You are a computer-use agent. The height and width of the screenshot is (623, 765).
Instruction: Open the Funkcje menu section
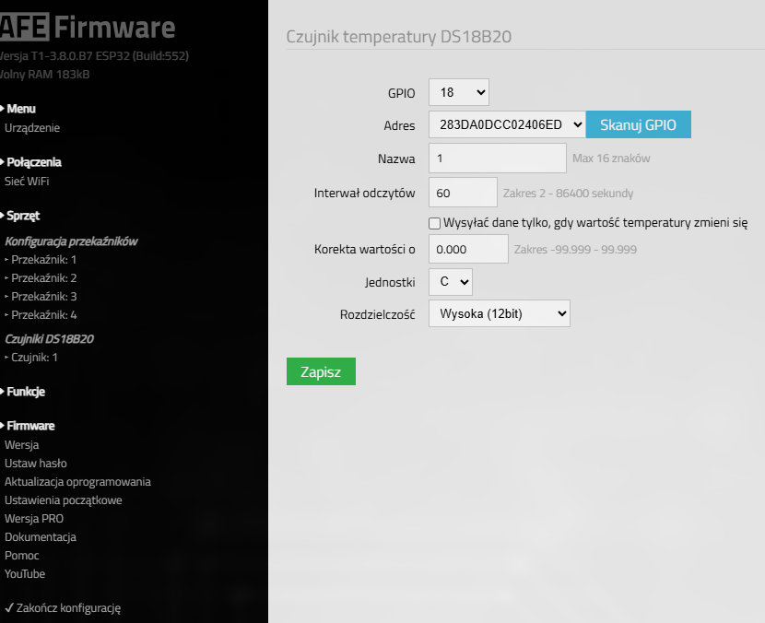click(26, 392)
